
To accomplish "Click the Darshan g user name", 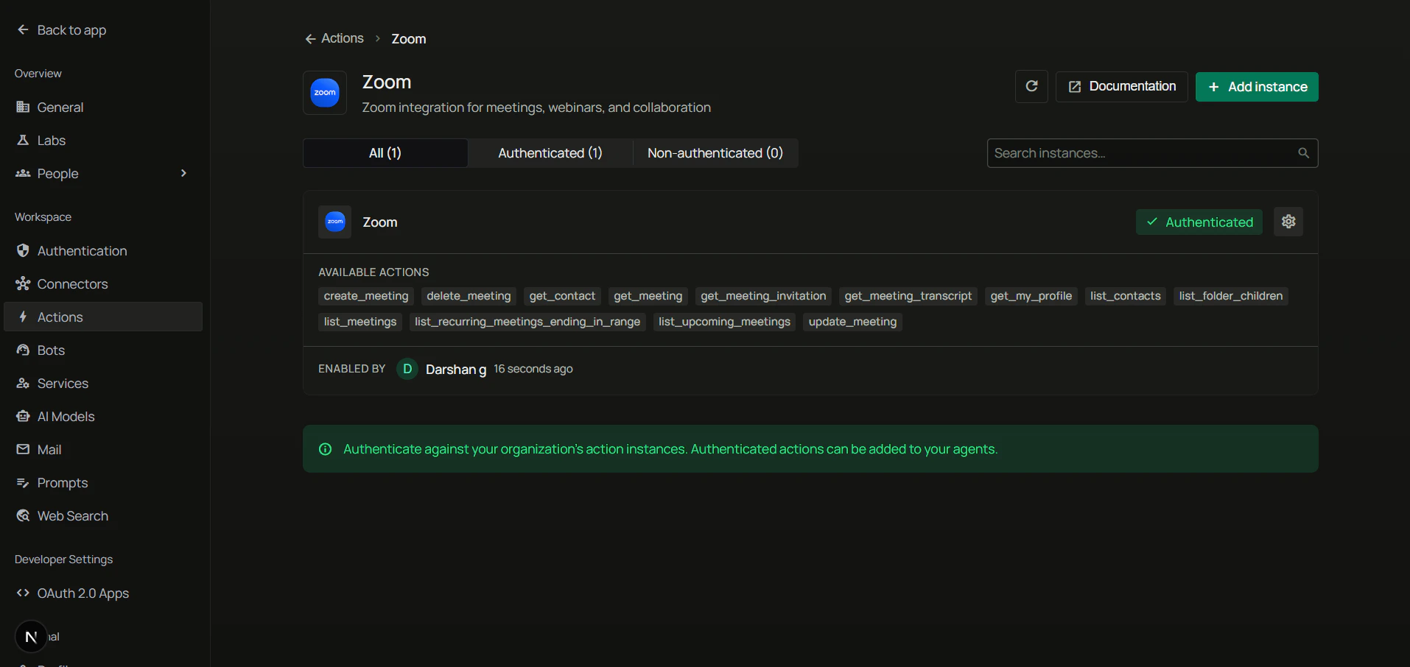I will 456,370.
